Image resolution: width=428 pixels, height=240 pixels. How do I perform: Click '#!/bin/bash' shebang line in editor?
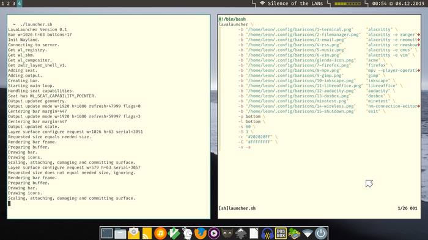pyautogui.click(x=232, y=19)
